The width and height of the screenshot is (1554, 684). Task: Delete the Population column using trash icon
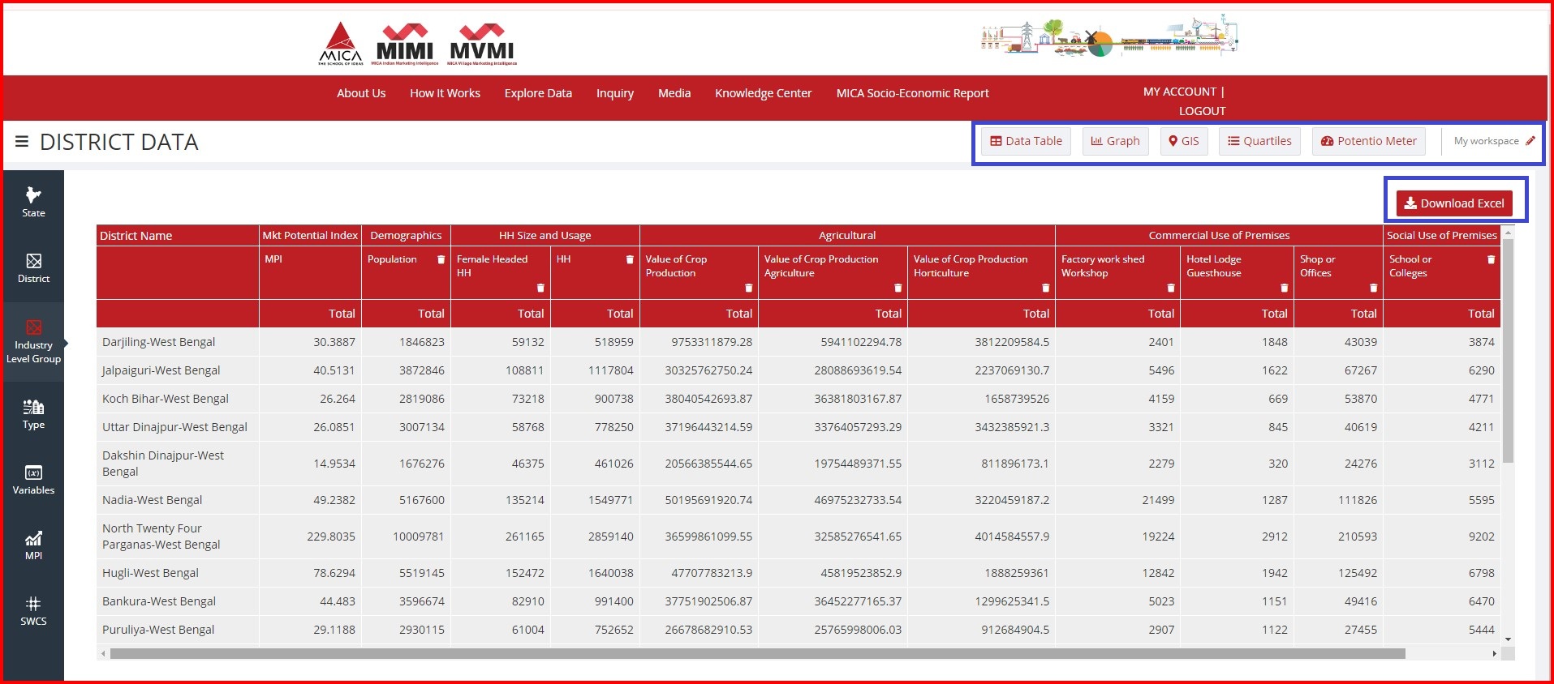[x=441, y=260]
